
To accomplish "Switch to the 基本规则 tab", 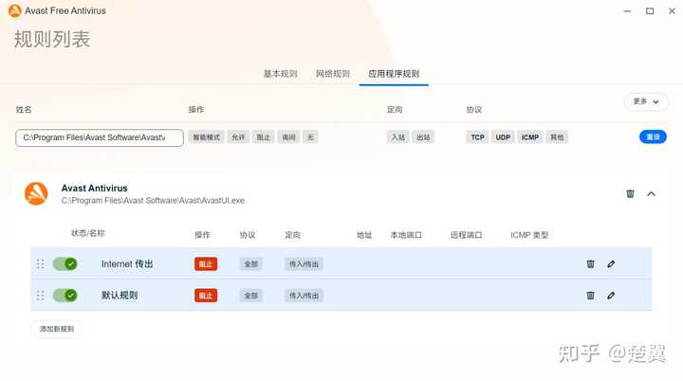I will pos(280,74).
